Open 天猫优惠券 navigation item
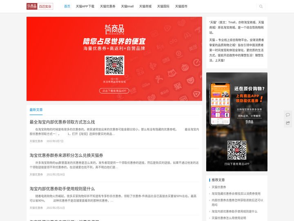This screenshot has height=221, width=294. [108, 7]
